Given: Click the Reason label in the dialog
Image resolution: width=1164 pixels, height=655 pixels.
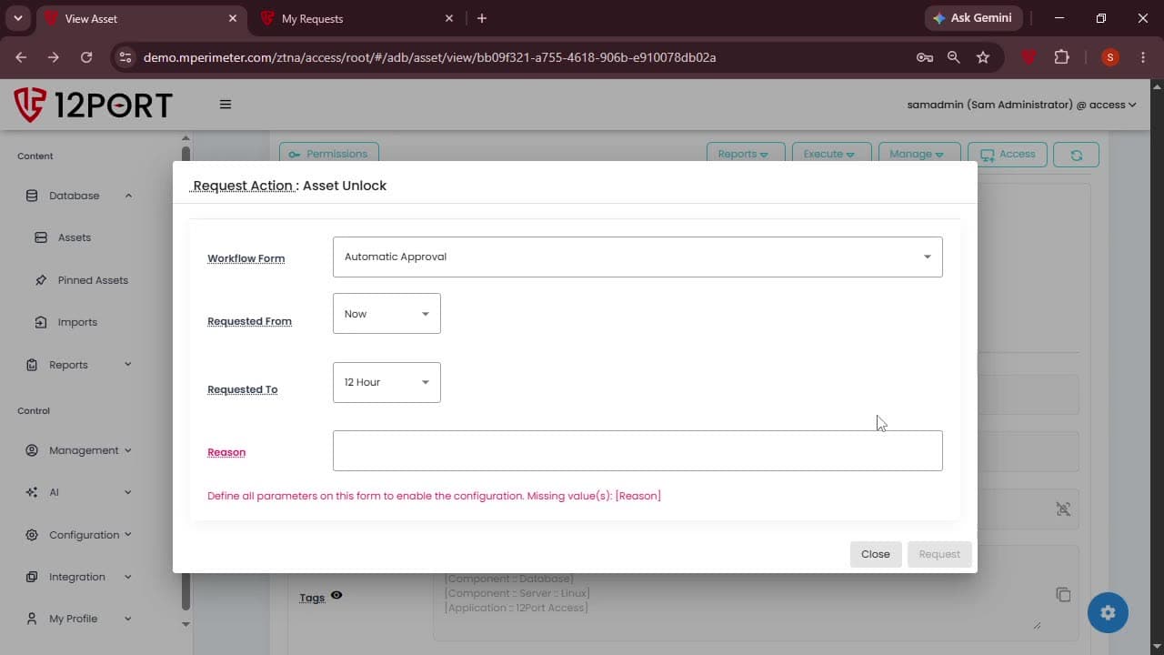Looking at the screenshot, I should coord(226,452).
